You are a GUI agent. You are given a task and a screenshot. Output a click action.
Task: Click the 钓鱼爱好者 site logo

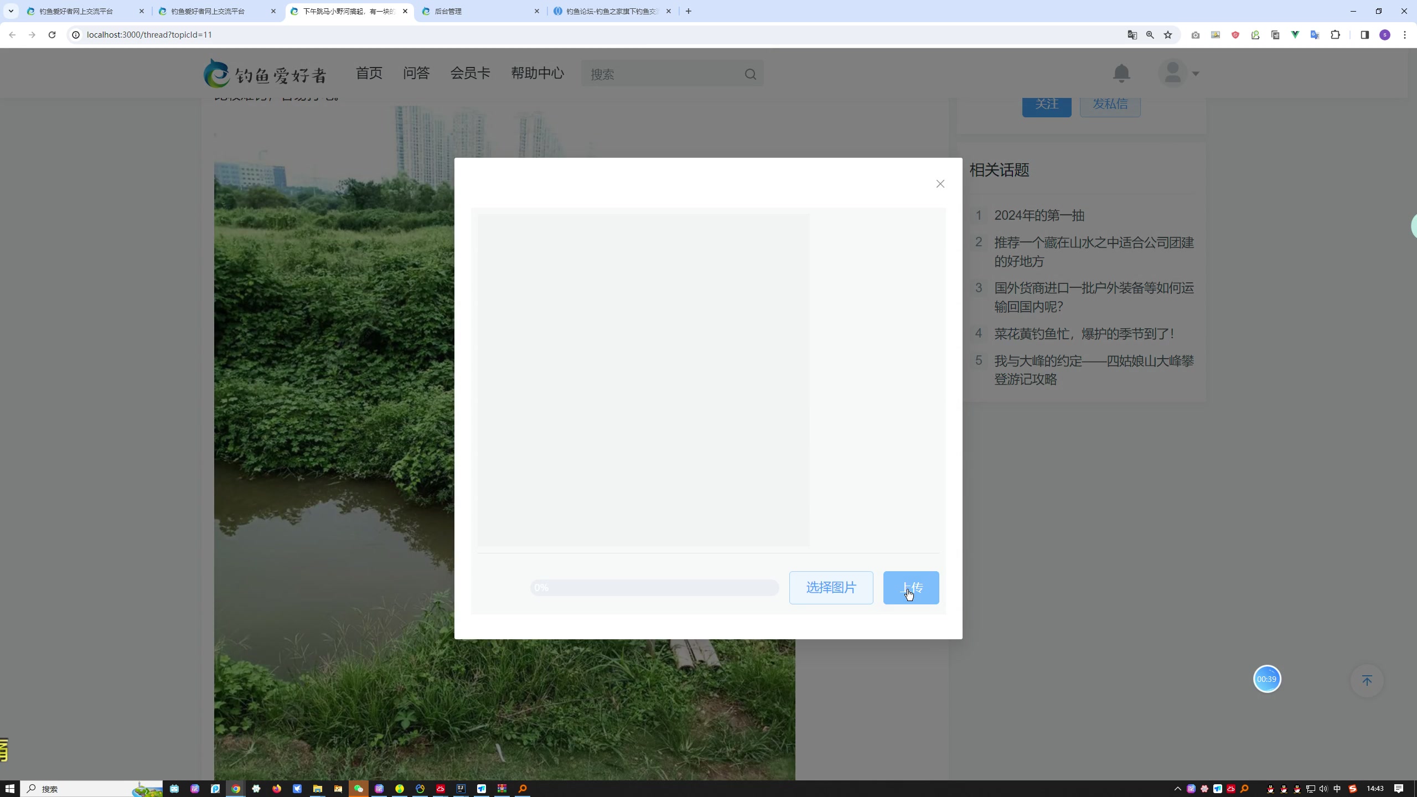coord(265,73)
